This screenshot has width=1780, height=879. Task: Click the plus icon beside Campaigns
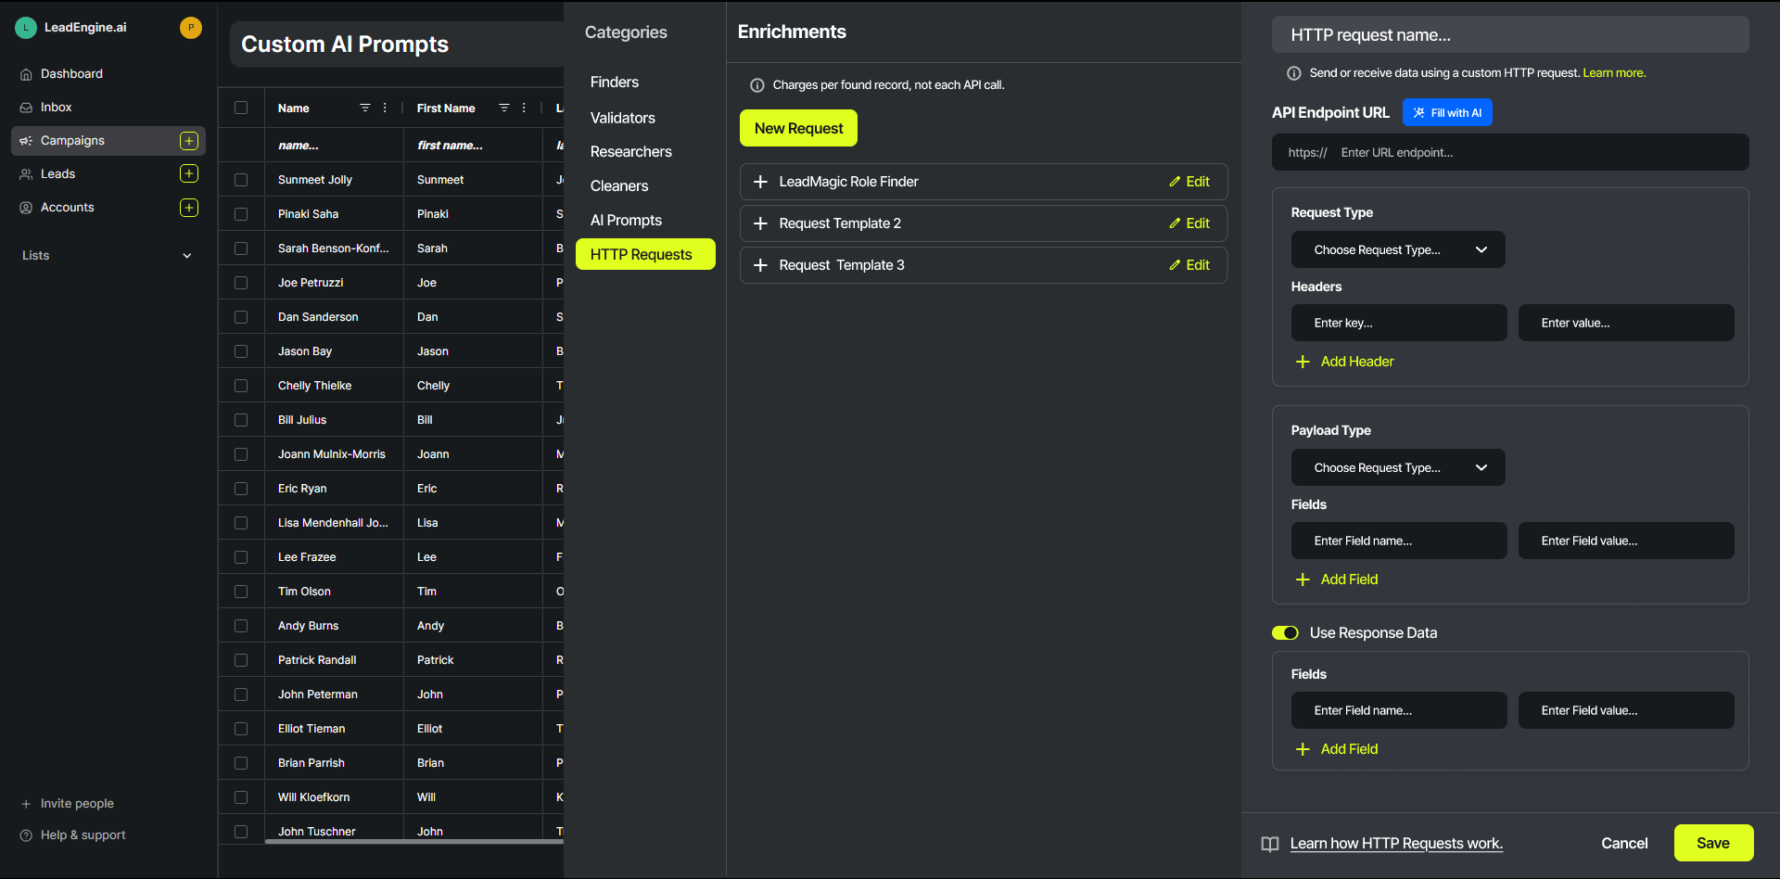(x=189, y=141)
